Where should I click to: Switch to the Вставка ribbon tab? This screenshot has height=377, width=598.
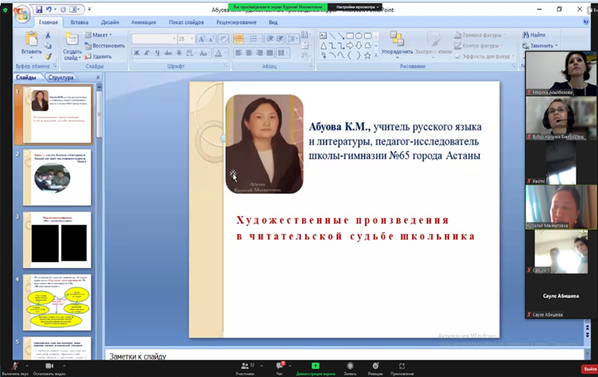80,22
